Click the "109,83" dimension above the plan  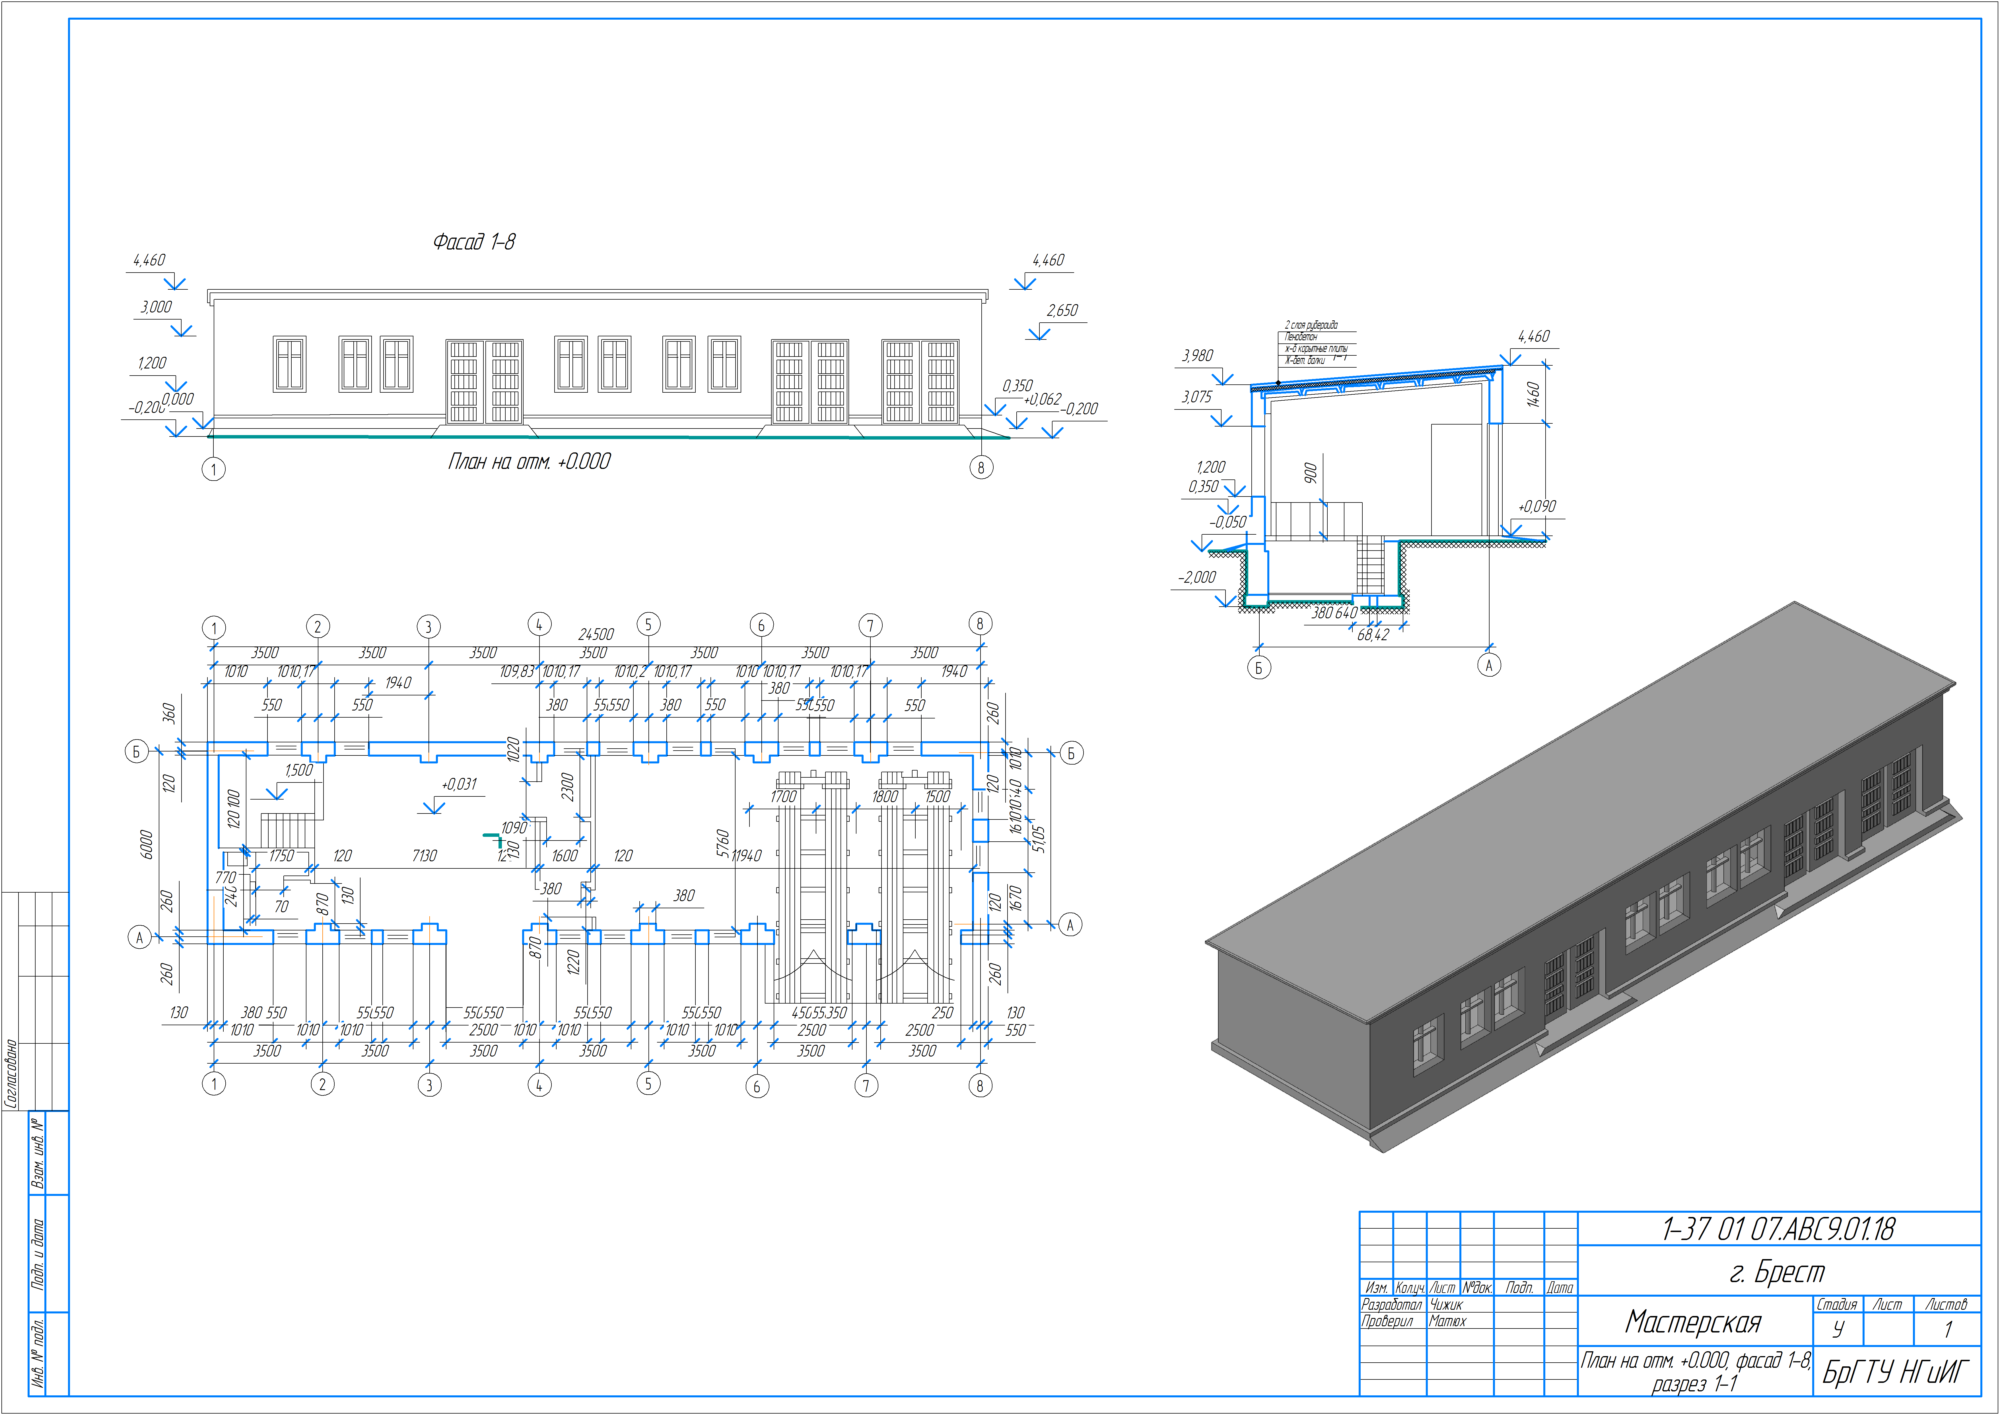pyautogui.click(x=517, y=672)
